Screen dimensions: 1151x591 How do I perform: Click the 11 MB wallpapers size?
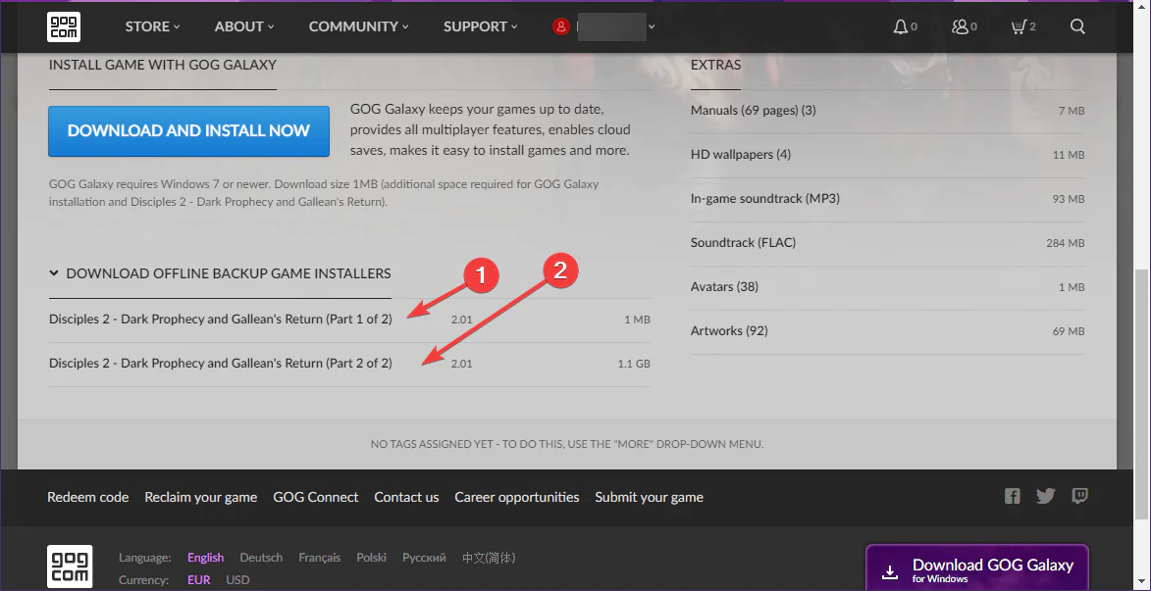pos(1069,156)
